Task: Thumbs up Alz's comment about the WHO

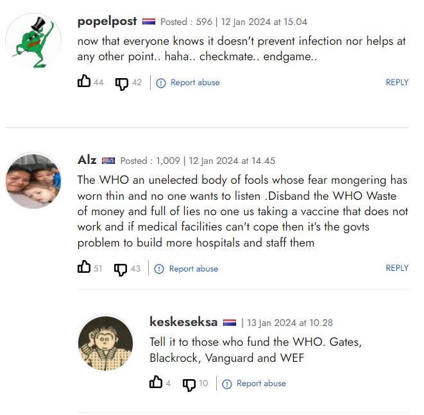Action: [84, 267]
